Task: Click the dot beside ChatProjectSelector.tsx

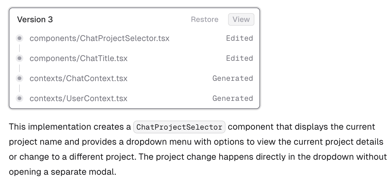Action: point(19,38)
